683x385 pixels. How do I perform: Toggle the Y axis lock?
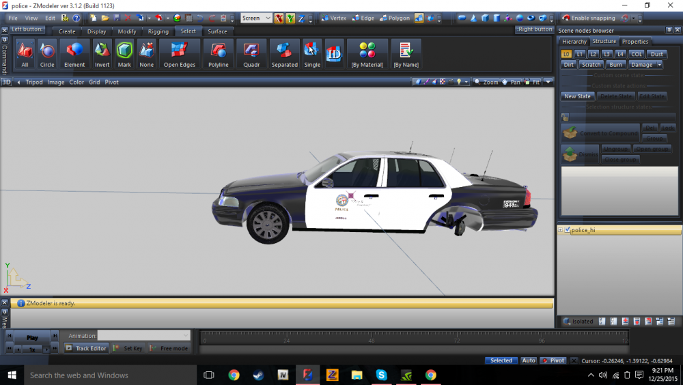(x=290, y=18)
